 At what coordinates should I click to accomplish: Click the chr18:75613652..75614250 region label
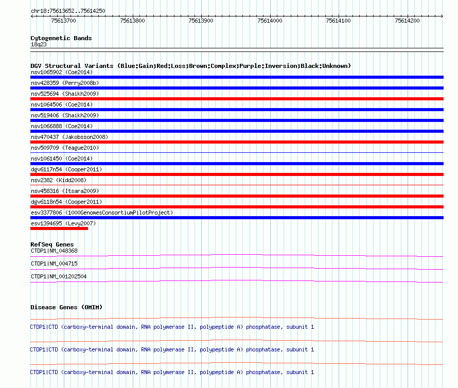(x=68, y=11)
